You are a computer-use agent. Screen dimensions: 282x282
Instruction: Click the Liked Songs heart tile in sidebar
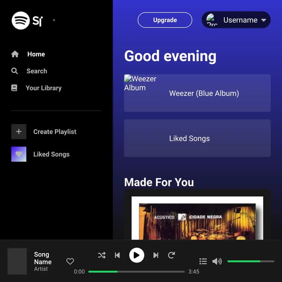tap(19, 154)
